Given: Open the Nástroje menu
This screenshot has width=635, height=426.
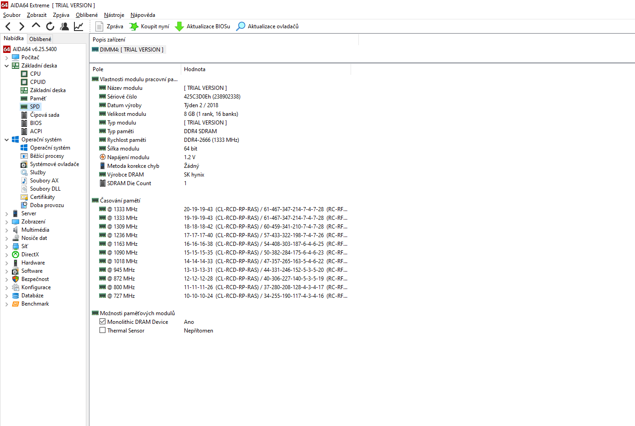Looking at the screenshot, I should click(114, 15).
